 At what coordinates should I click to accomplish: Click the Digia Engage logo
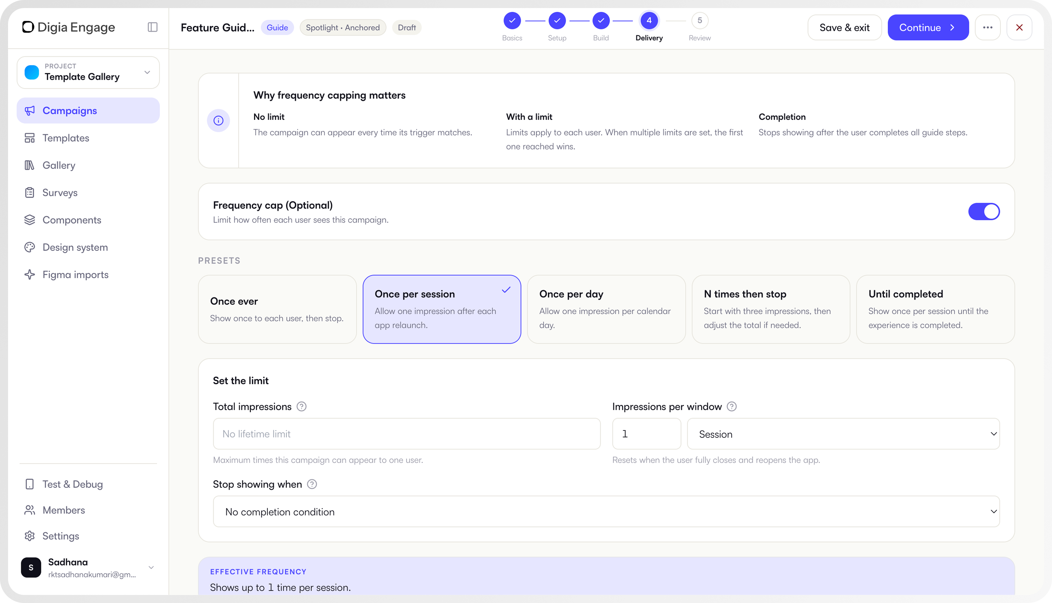[x=69, y=27]
